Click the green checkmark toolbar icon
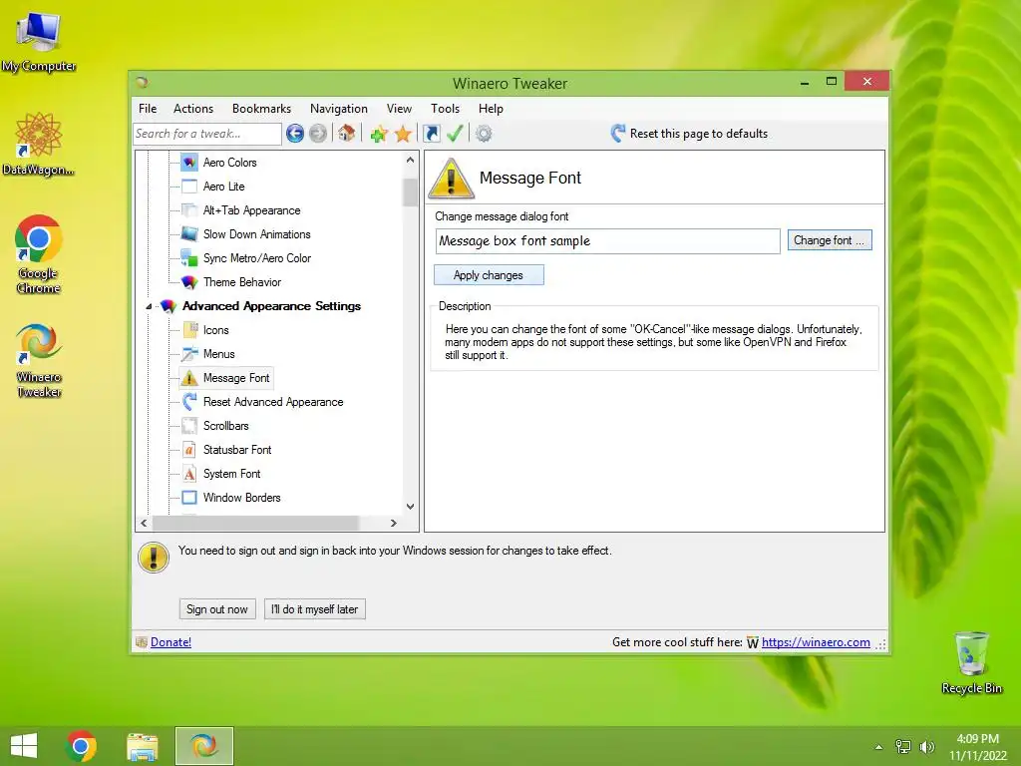 [x=455, y=134]
